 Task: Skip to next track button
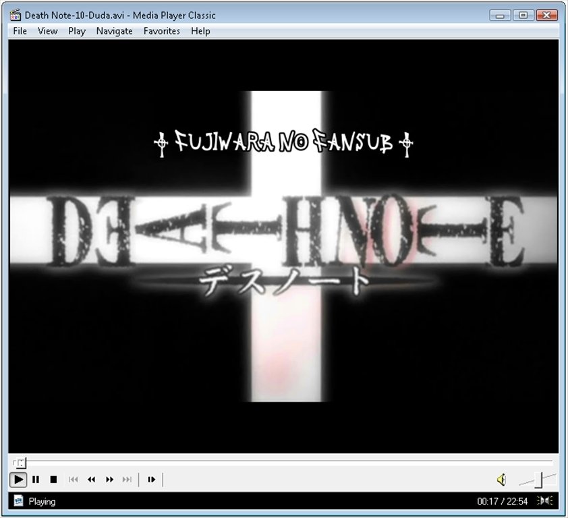(x=127, y=480)
